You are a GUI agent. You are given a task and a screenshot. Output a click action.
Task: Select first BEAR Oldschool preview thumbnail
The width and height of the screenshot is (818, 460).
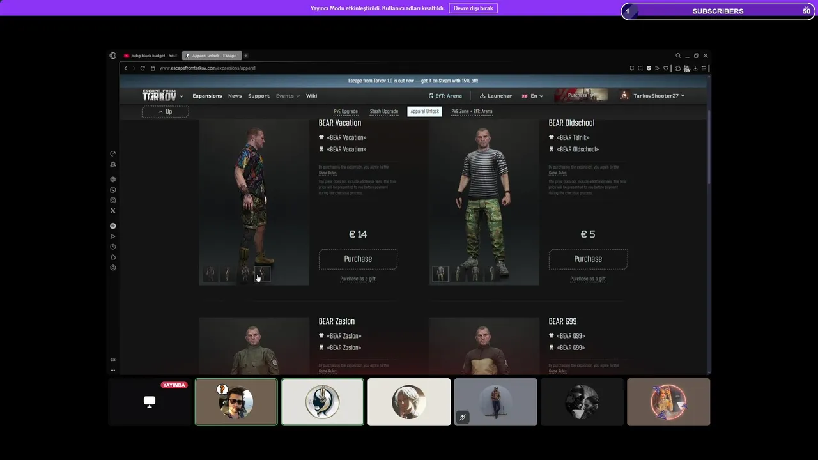click(x=440, y=274)
